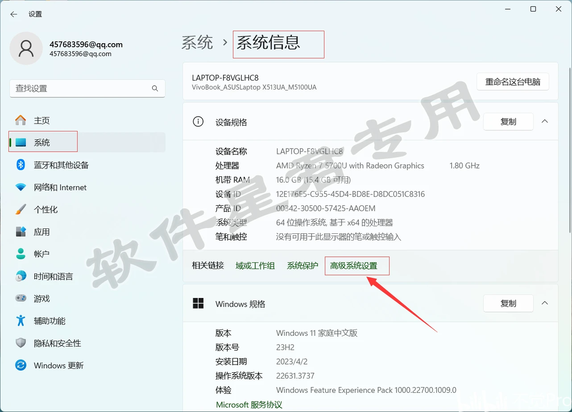Go to 个性化 settings
Image resolution: width=572 pixels, height=412 pixels.
(87, 209)
